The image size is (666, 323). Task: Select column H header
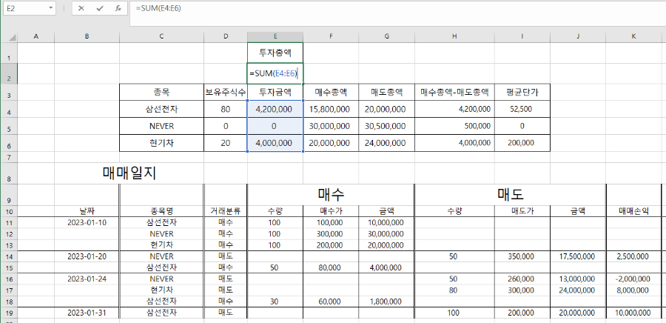(454, 37)
